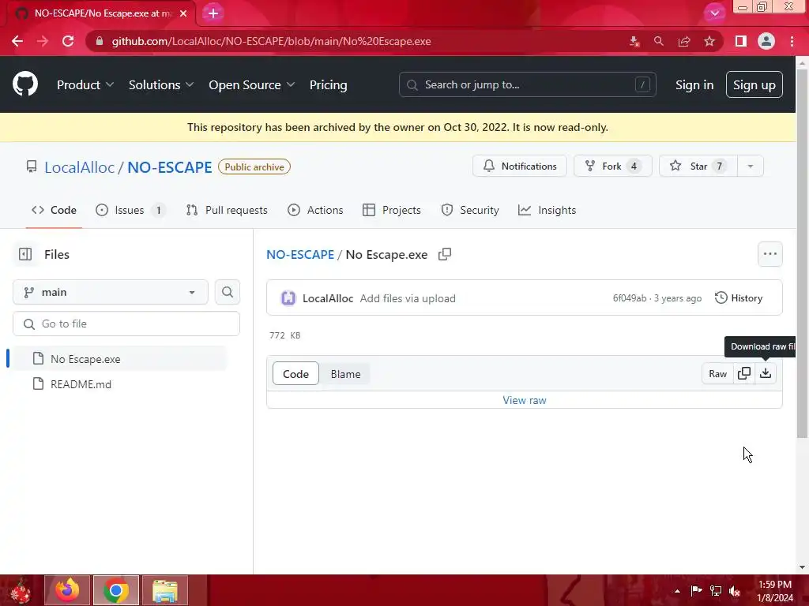The height and width of the screenshot is (606, 809).
Task: Open the tab search dropdown in Chrome title bar
Action: [714, 13]
